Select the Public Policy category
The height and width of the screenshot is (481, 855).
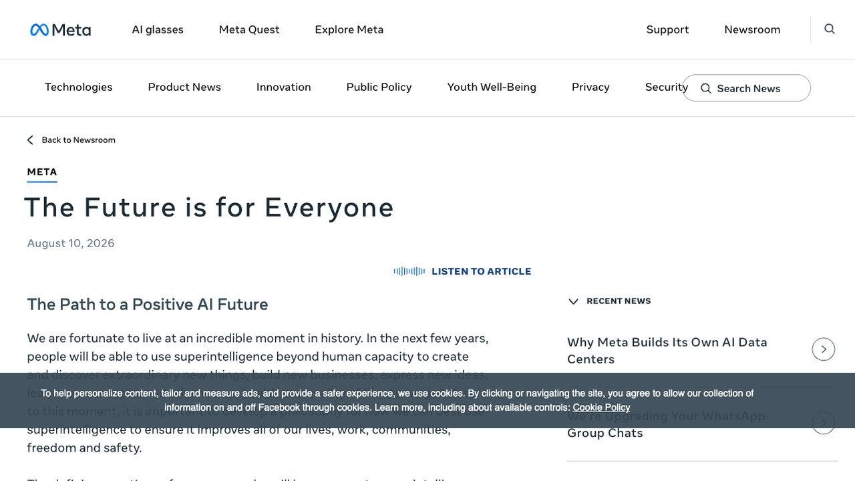(x=379, y=87)
